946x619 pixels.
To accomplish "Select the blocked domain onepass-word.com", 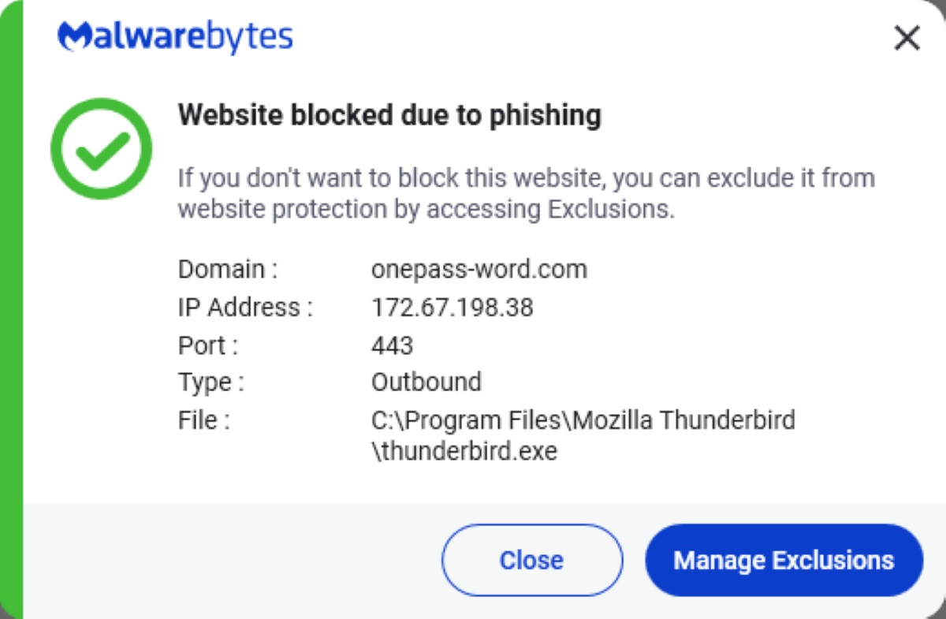I will 479,270.
